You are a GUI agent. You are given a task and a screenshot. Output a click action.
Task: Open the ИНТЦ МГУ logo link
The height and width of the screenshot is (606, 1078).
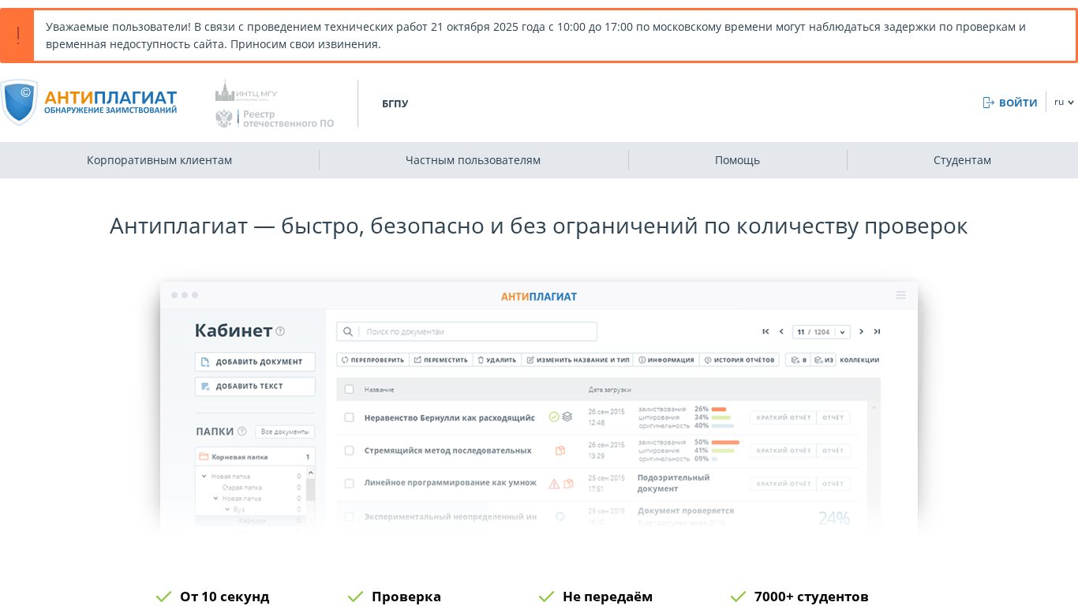pos(246,91)
